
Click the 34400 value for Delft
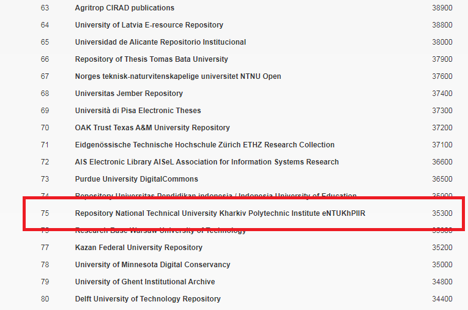[442, 299]
